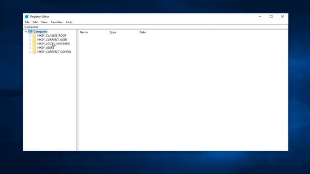Select HKEY_CURRENT_CONFIG key
The image size is (310, 174).
point(54,52)
